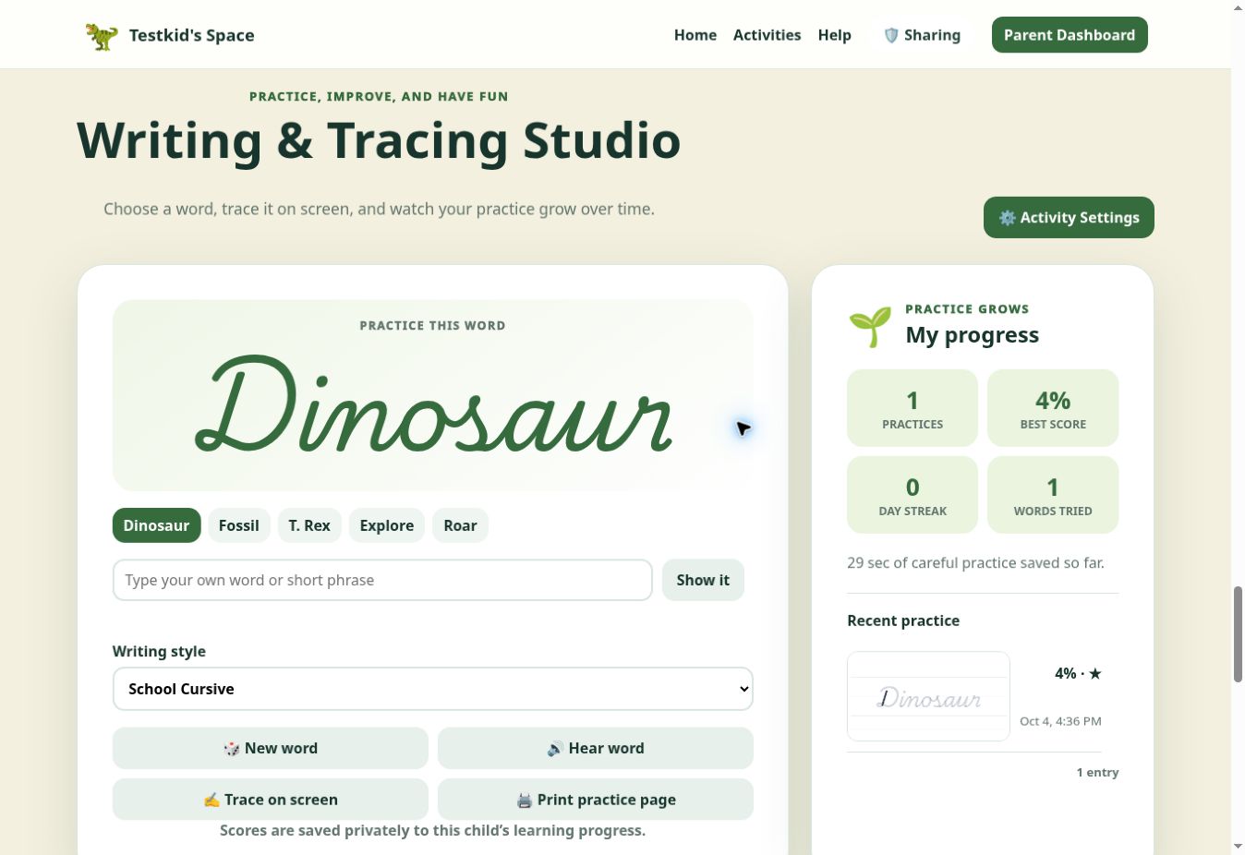Viewport: 1245px width, 855px height.
Task: Click the dice icon on New word
Action: [x=232, y=749]
